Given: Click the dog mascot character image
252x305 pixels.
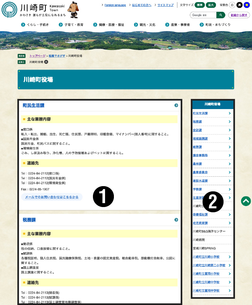Looking at the screenshot, I should tap(73, 10).
